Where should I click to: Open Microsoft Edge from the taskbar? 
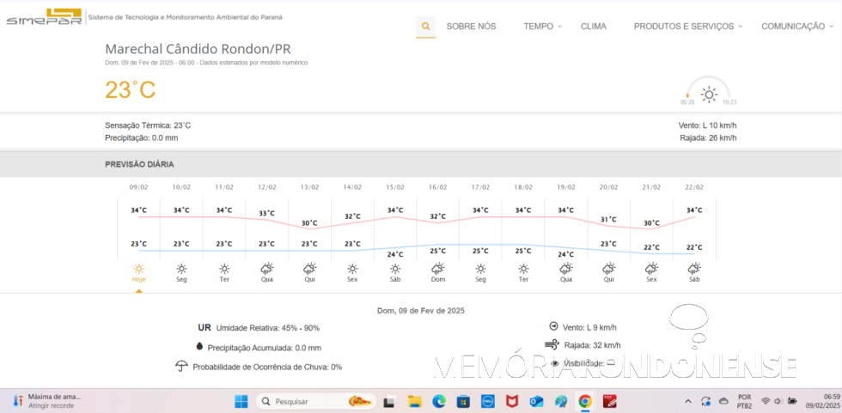tap(439, 401)
